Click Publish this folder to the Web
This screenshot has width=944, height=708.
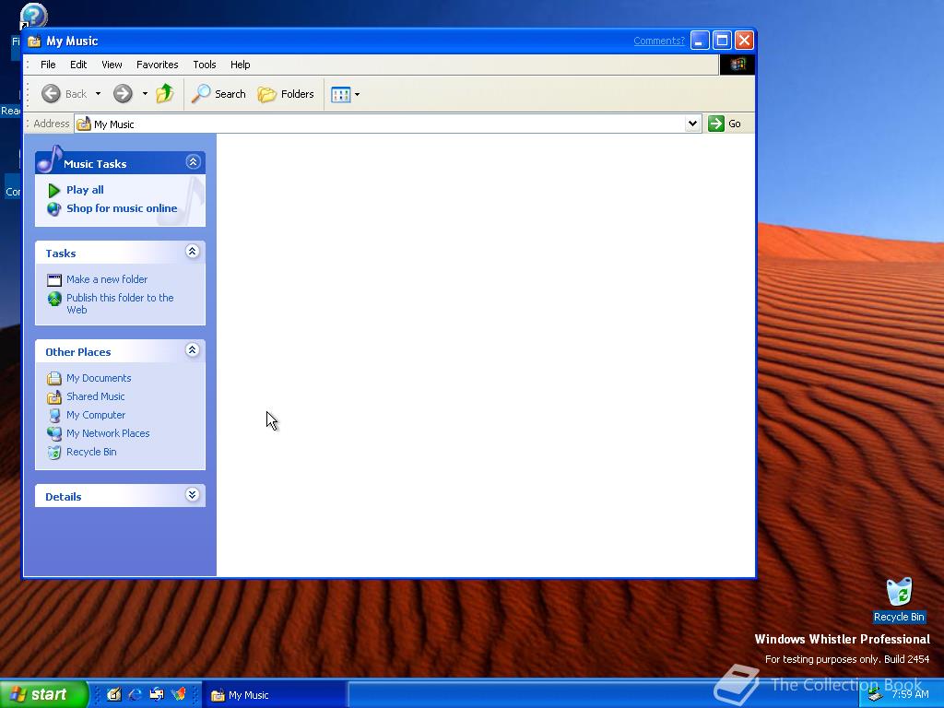pos(120,303)
